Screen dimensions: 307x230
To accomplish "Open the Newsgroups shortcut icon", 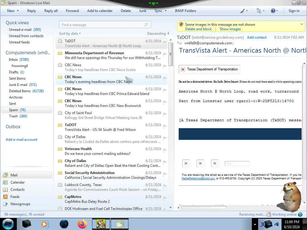I will pyautogui.click(x=5, y=204).
